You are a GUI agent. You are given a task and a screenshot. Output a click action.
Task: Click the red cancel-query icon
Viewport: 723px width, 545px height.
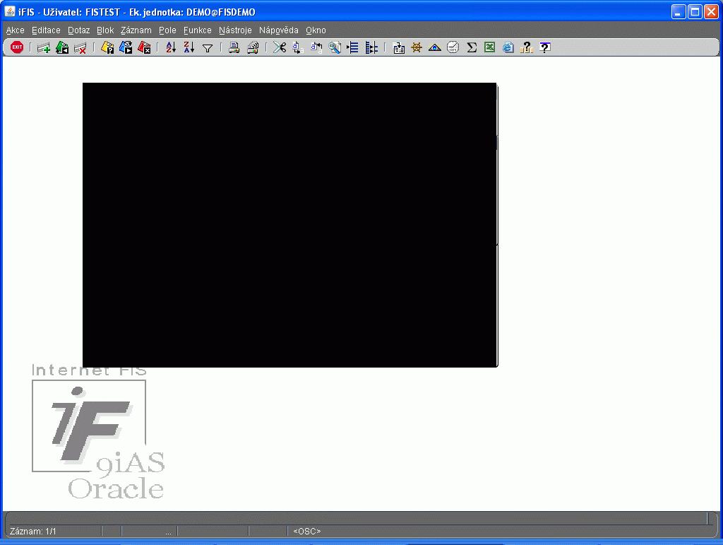click(x=144, y=47)
